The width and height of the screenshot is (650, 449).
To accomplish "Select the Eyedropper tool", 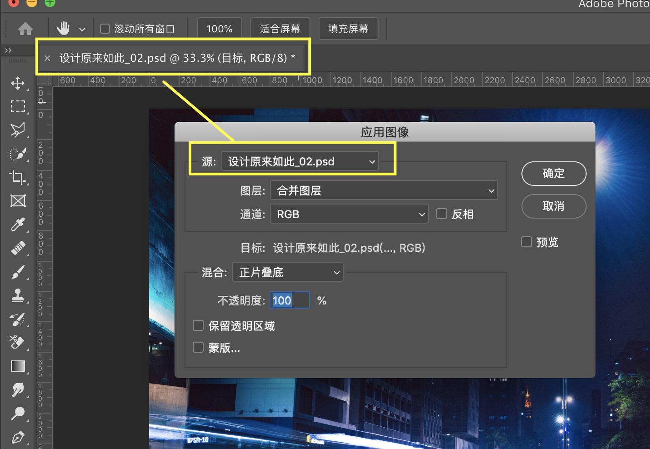I will 18,224.
